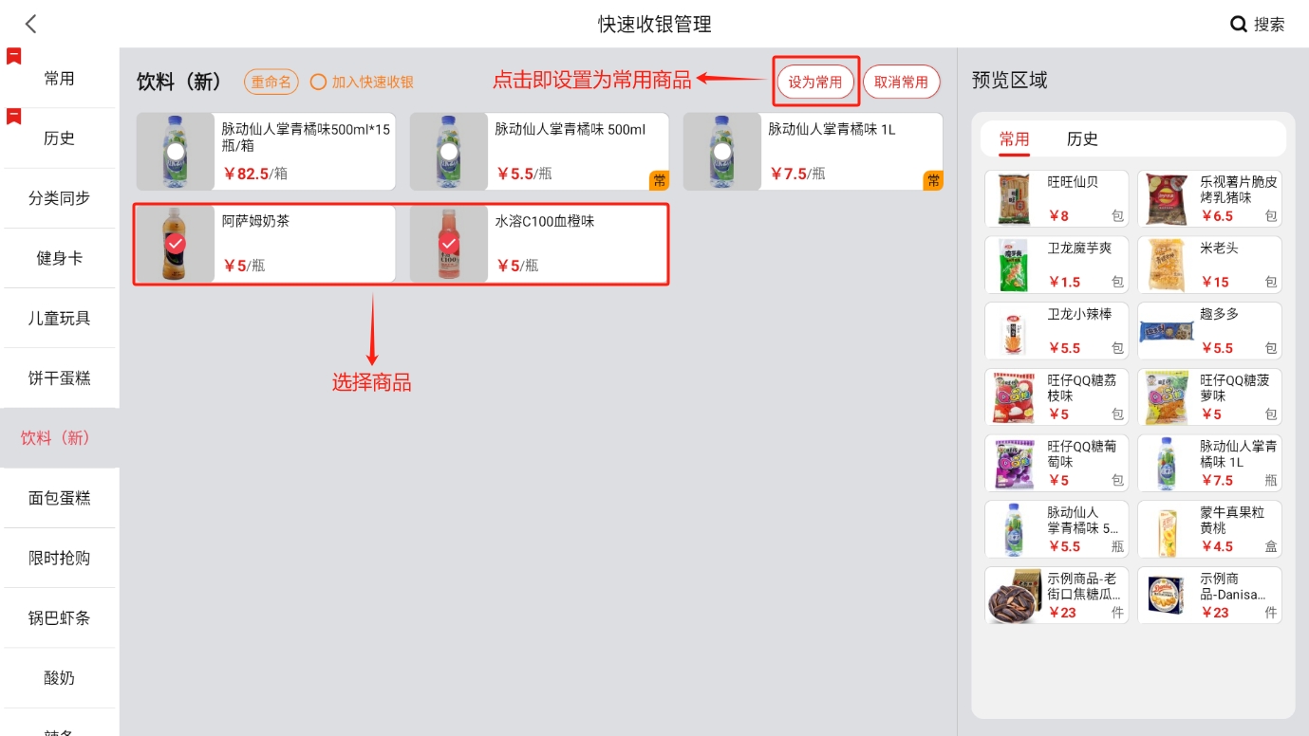Click the 米老头 snack image in preview

pyautogui.click(x=1167, y=265)
